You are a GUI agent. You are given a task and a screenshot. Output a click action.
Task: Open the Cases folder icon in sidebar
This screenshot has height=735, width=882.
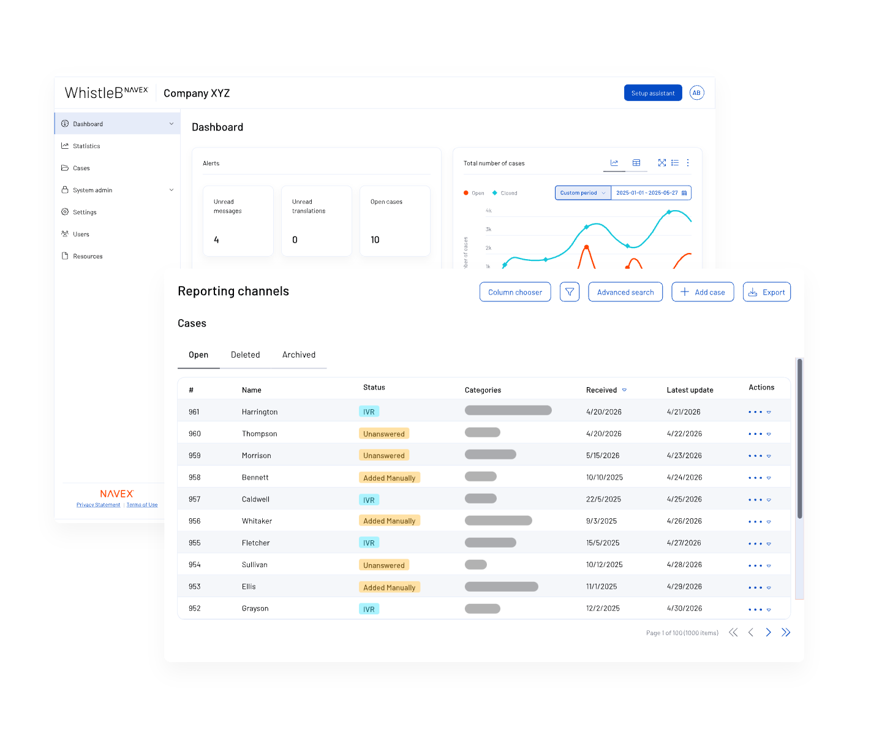[65, 168]
